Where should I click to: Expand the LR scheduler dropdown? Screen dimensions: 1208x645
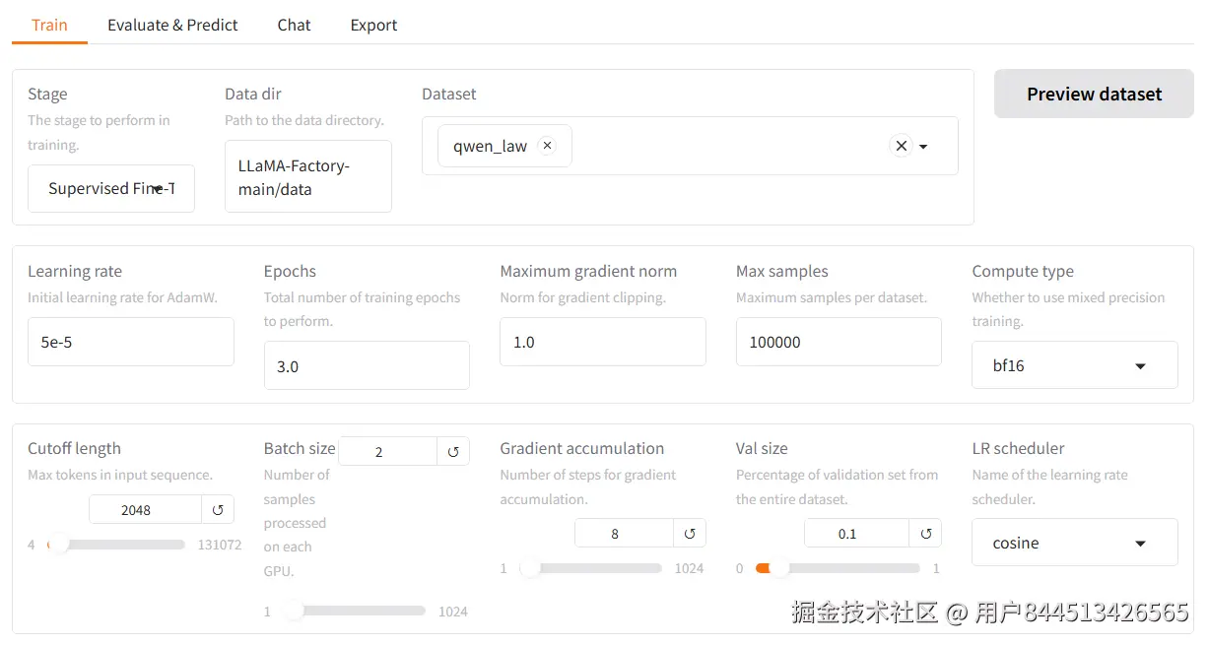pos(1075,543)
